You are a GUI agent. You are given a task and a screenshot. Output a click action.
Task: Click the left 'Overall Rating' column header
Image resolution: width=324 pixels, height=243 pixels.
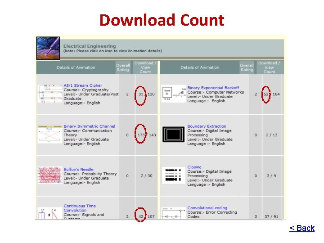(x=123, y=67)
